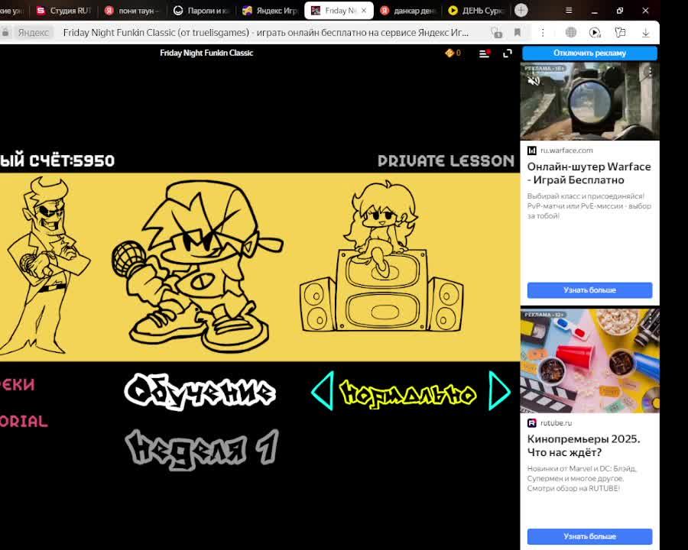Enter fullscreen game mode
This screenshot has width=688, height=550.
[508, 53]
